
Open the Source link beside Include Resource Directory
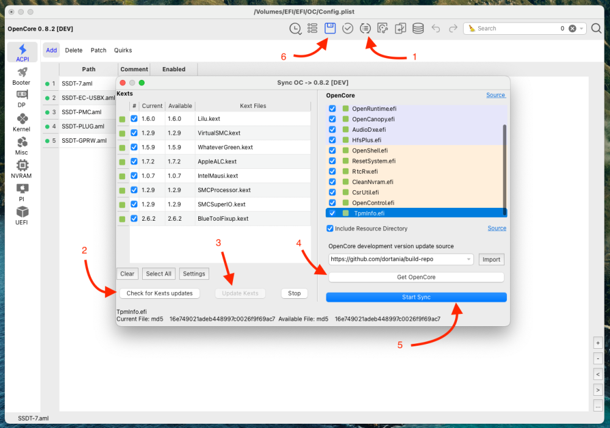497,228
